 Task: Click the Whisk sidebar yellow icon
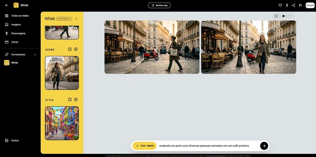(7, 63)
